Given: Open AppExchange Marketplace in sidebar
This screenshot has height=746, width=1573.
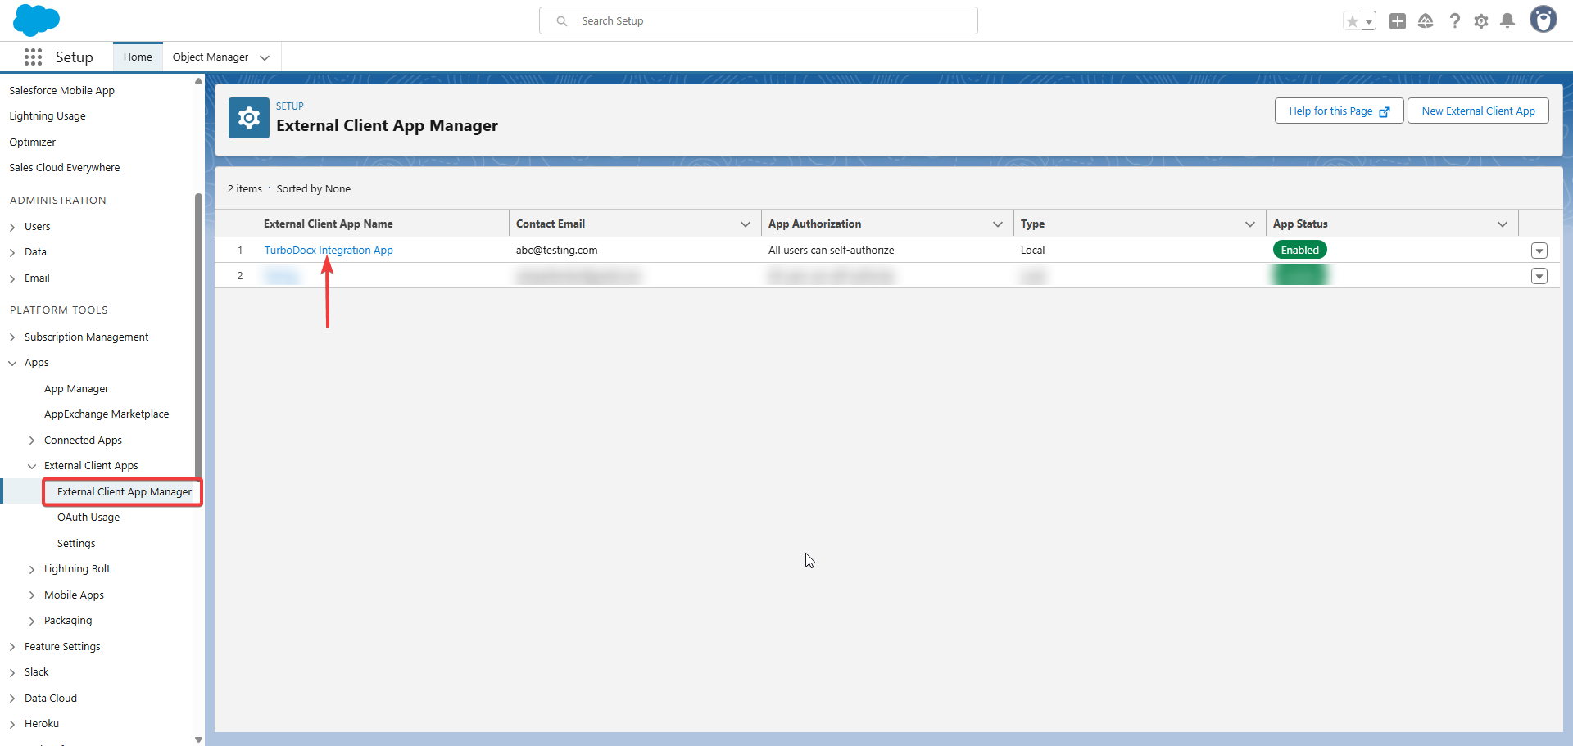Looking at the screenshot, I should point(107,414).
